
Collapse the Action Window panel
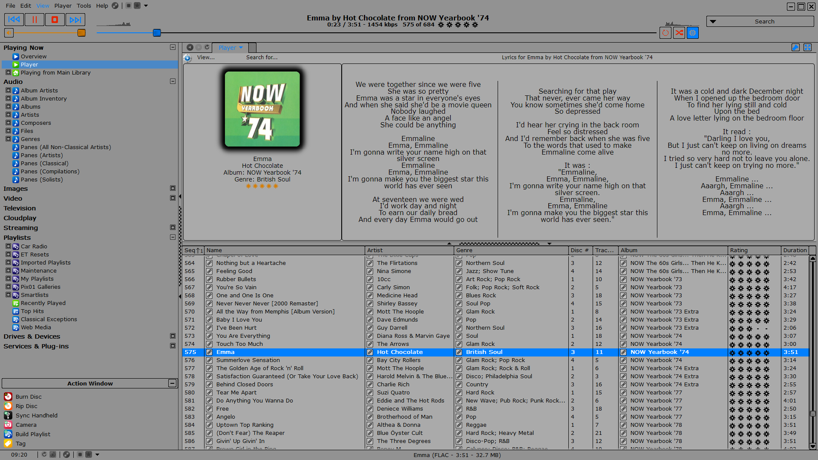[x=172, y=383]
